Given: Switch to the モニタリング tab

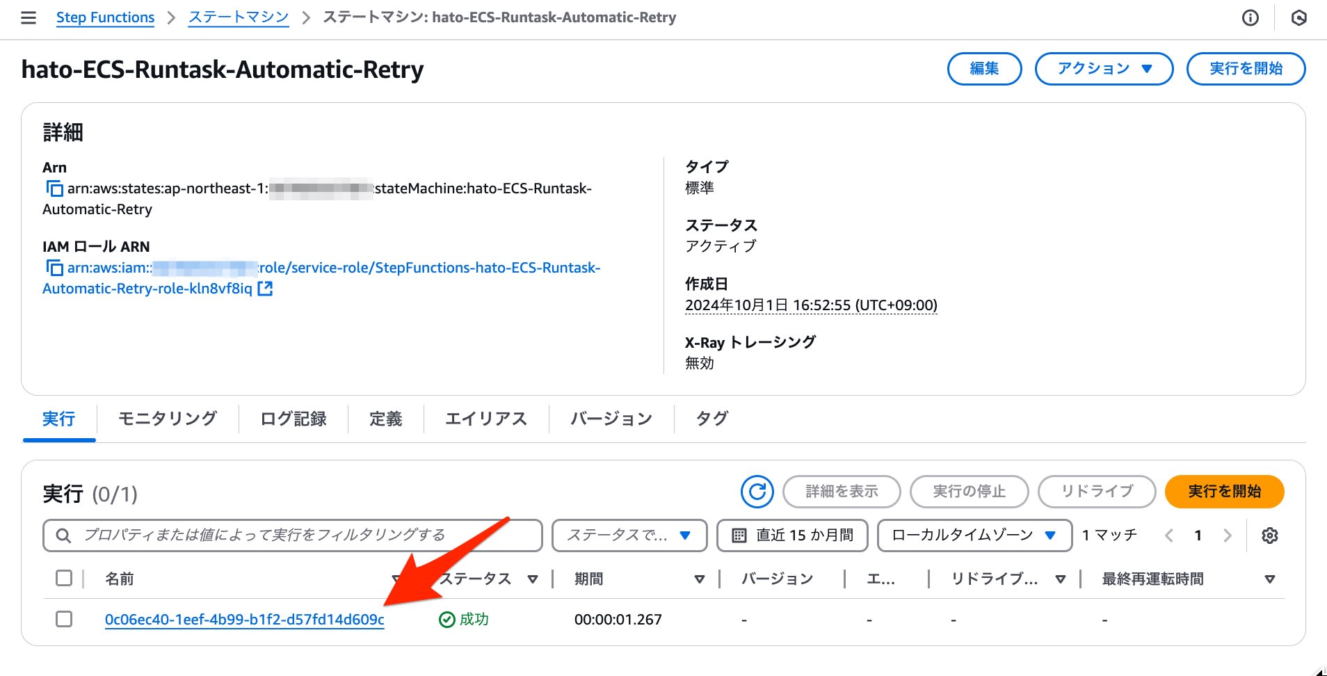Looking at the screenshot, I should click(x=168, y=419).
